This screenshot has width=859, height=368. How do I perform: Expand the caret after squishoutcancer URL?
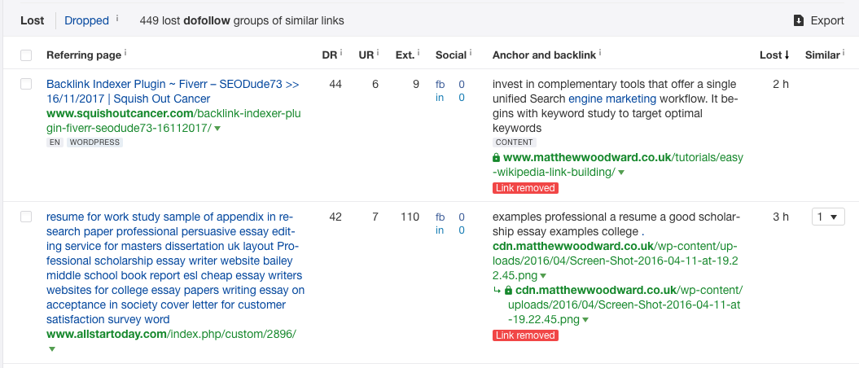[217, 129]
